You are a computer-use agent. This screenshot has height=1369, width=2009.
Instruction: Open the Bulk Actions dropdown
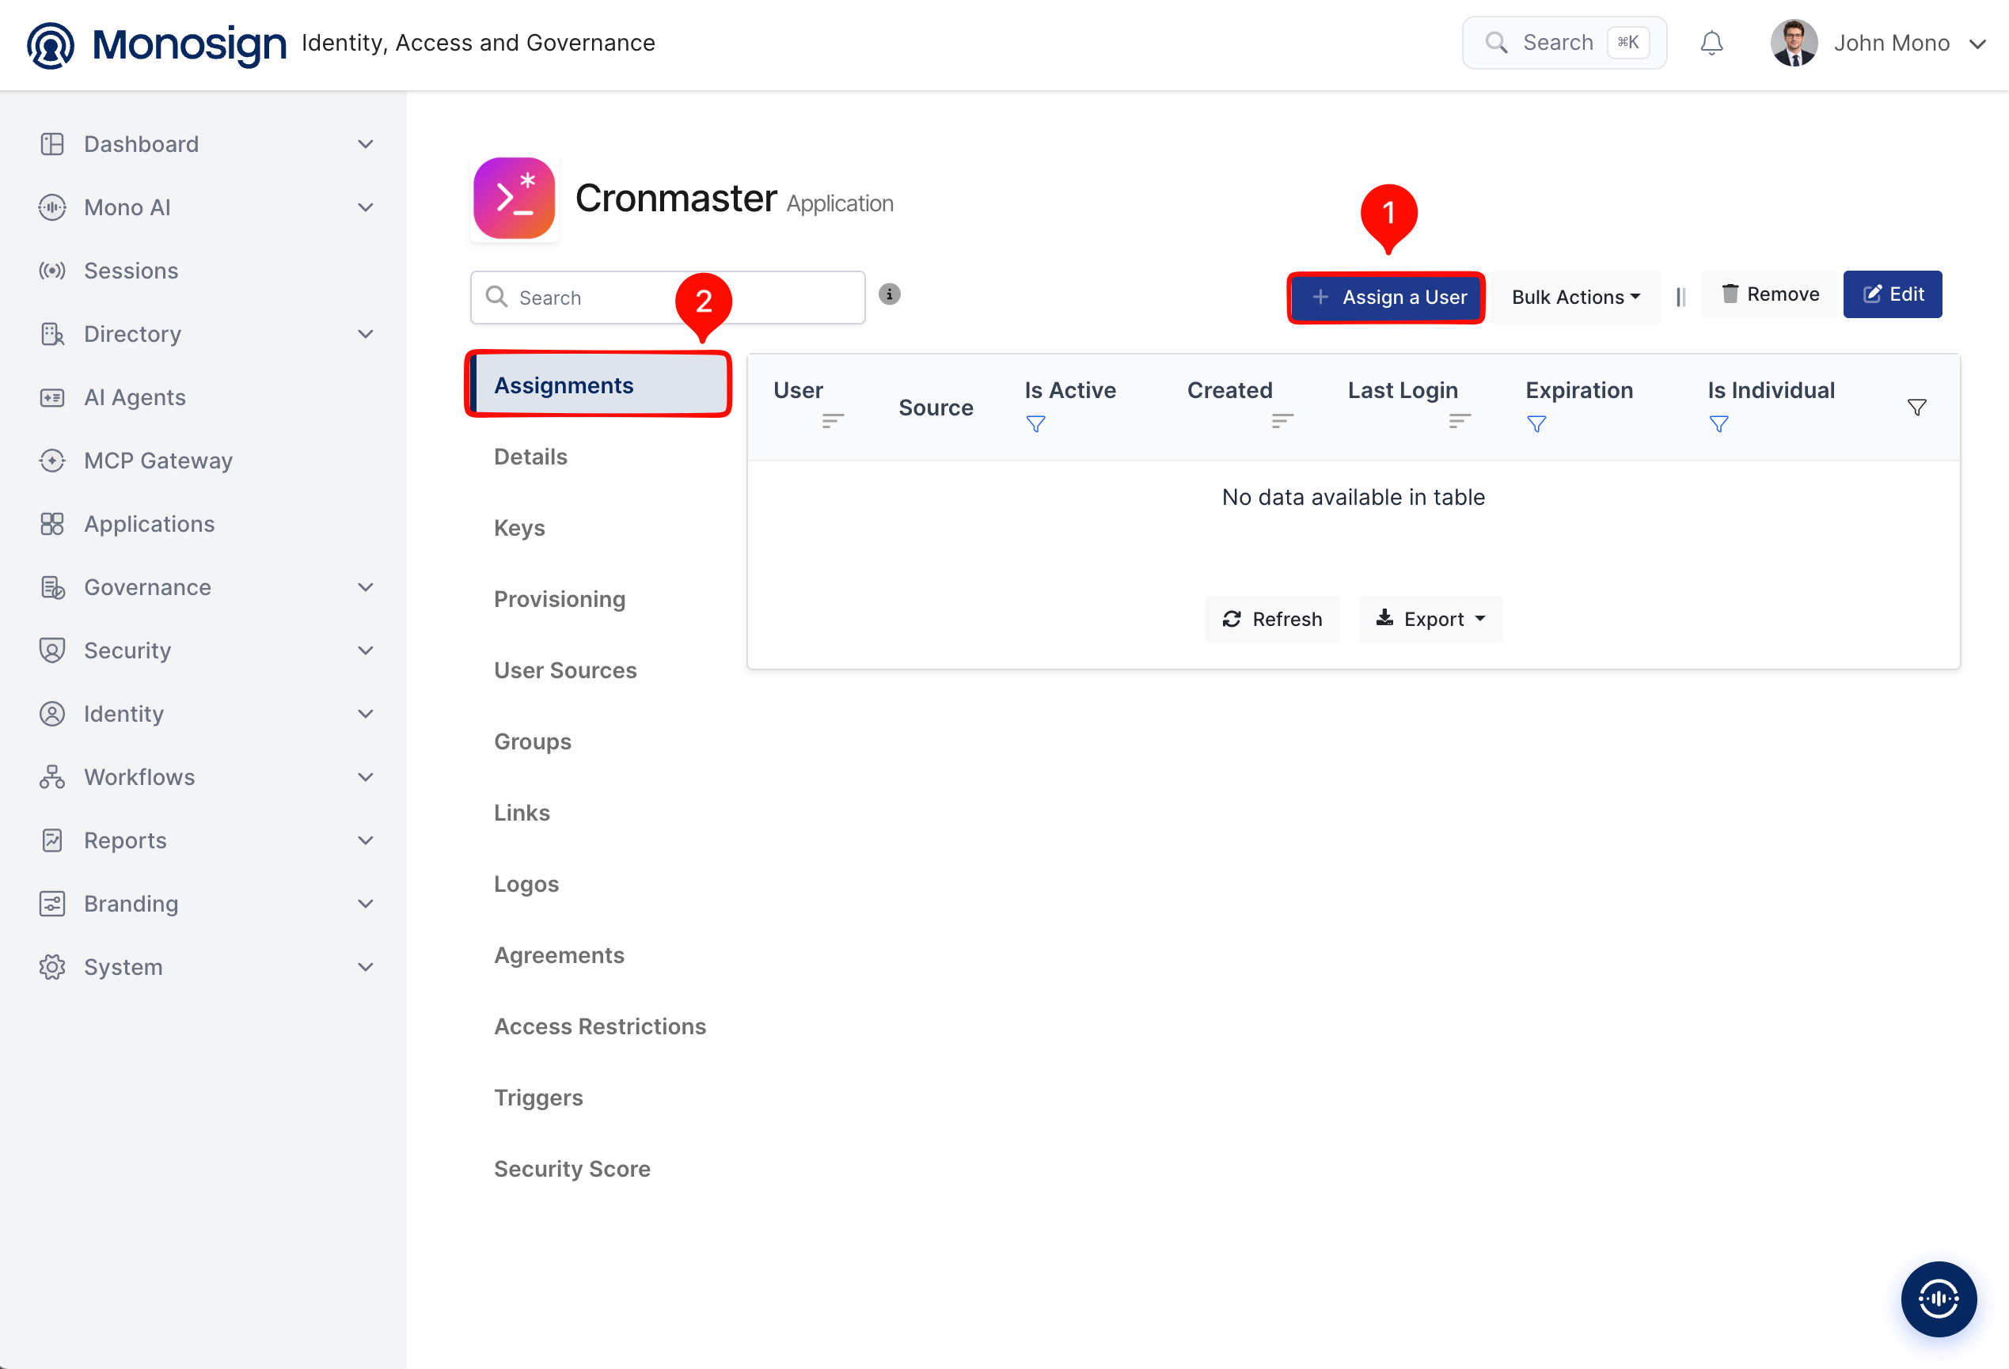1575,297
